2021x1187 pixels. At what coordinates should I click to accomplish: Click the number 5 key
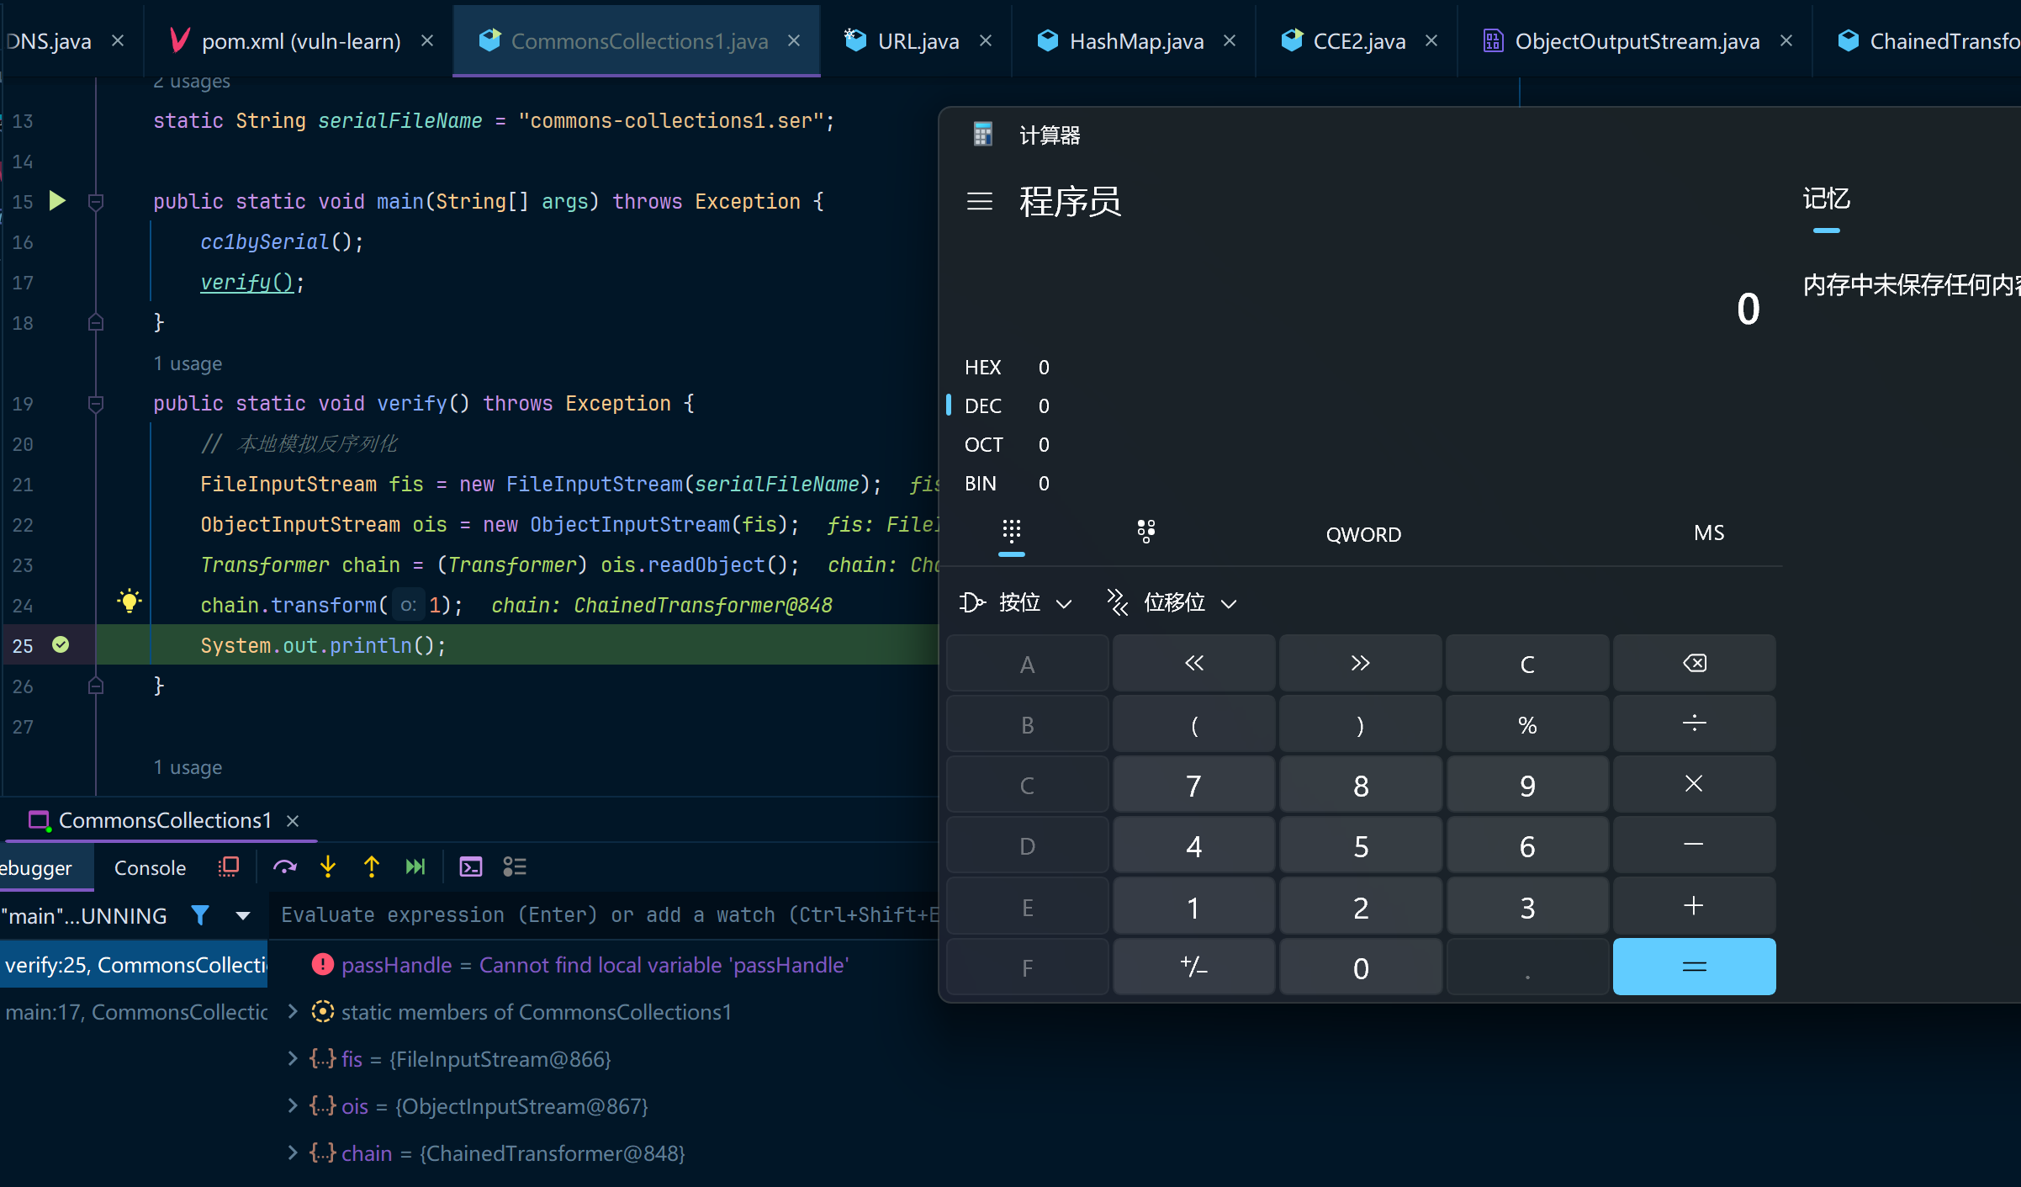[x=1360, y=845]
